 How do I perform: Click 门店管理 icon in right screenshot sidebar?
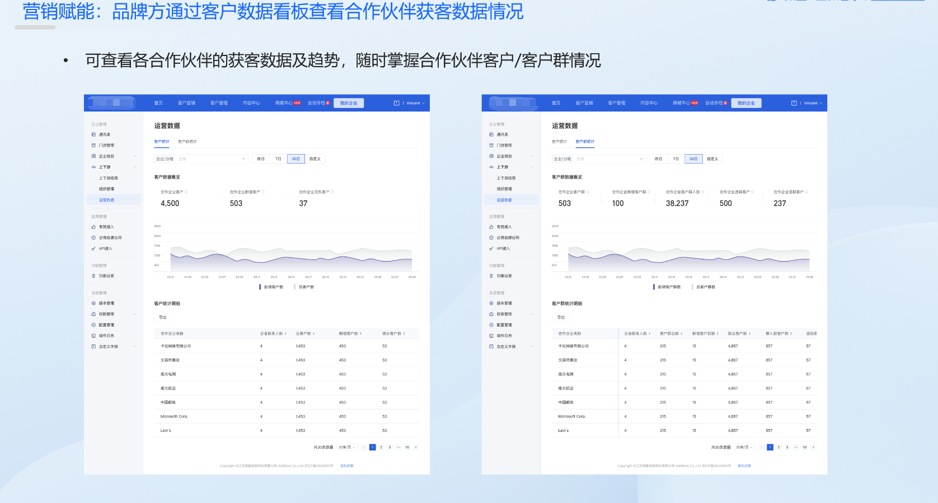click(491, 145)
